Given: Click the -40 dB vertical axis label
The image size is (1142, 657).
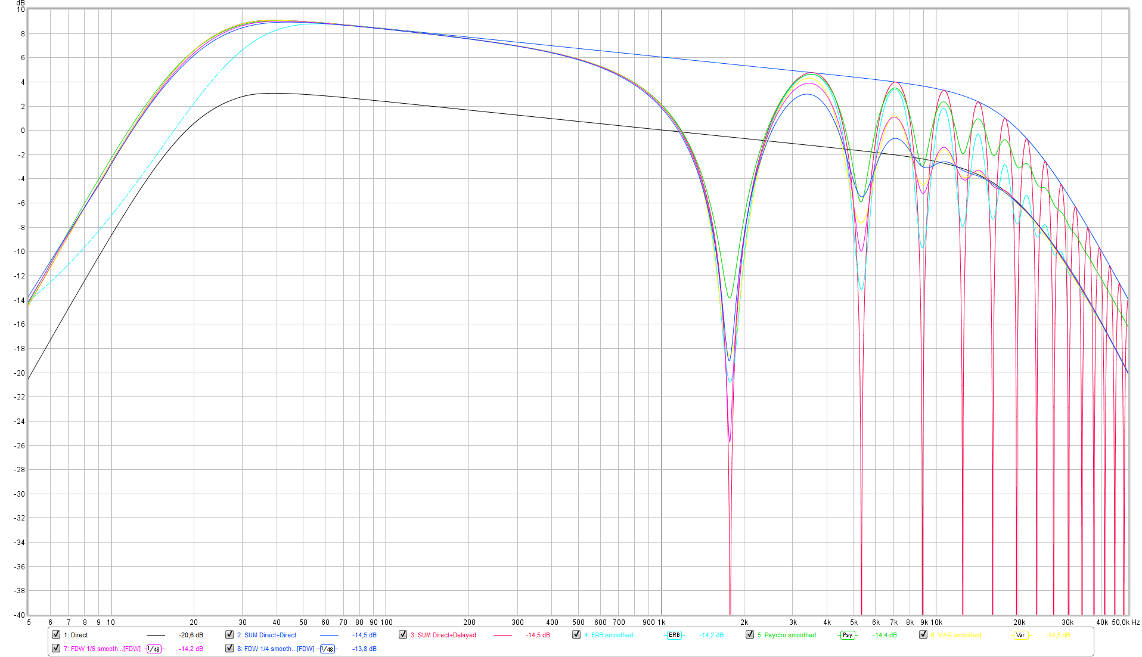Looking at the screenshot, I should click(20, 615).
